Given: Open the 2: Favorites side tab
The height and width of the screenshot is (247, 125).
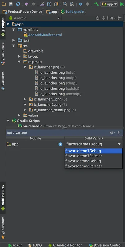Looking at the screenshot, I should pos(3,227).
